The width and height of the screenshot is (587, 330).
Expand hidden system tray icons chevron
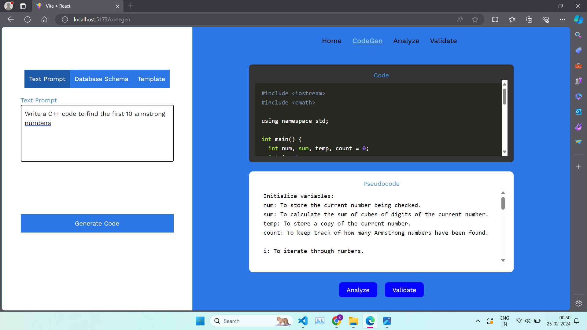click(x=478, y=321)
